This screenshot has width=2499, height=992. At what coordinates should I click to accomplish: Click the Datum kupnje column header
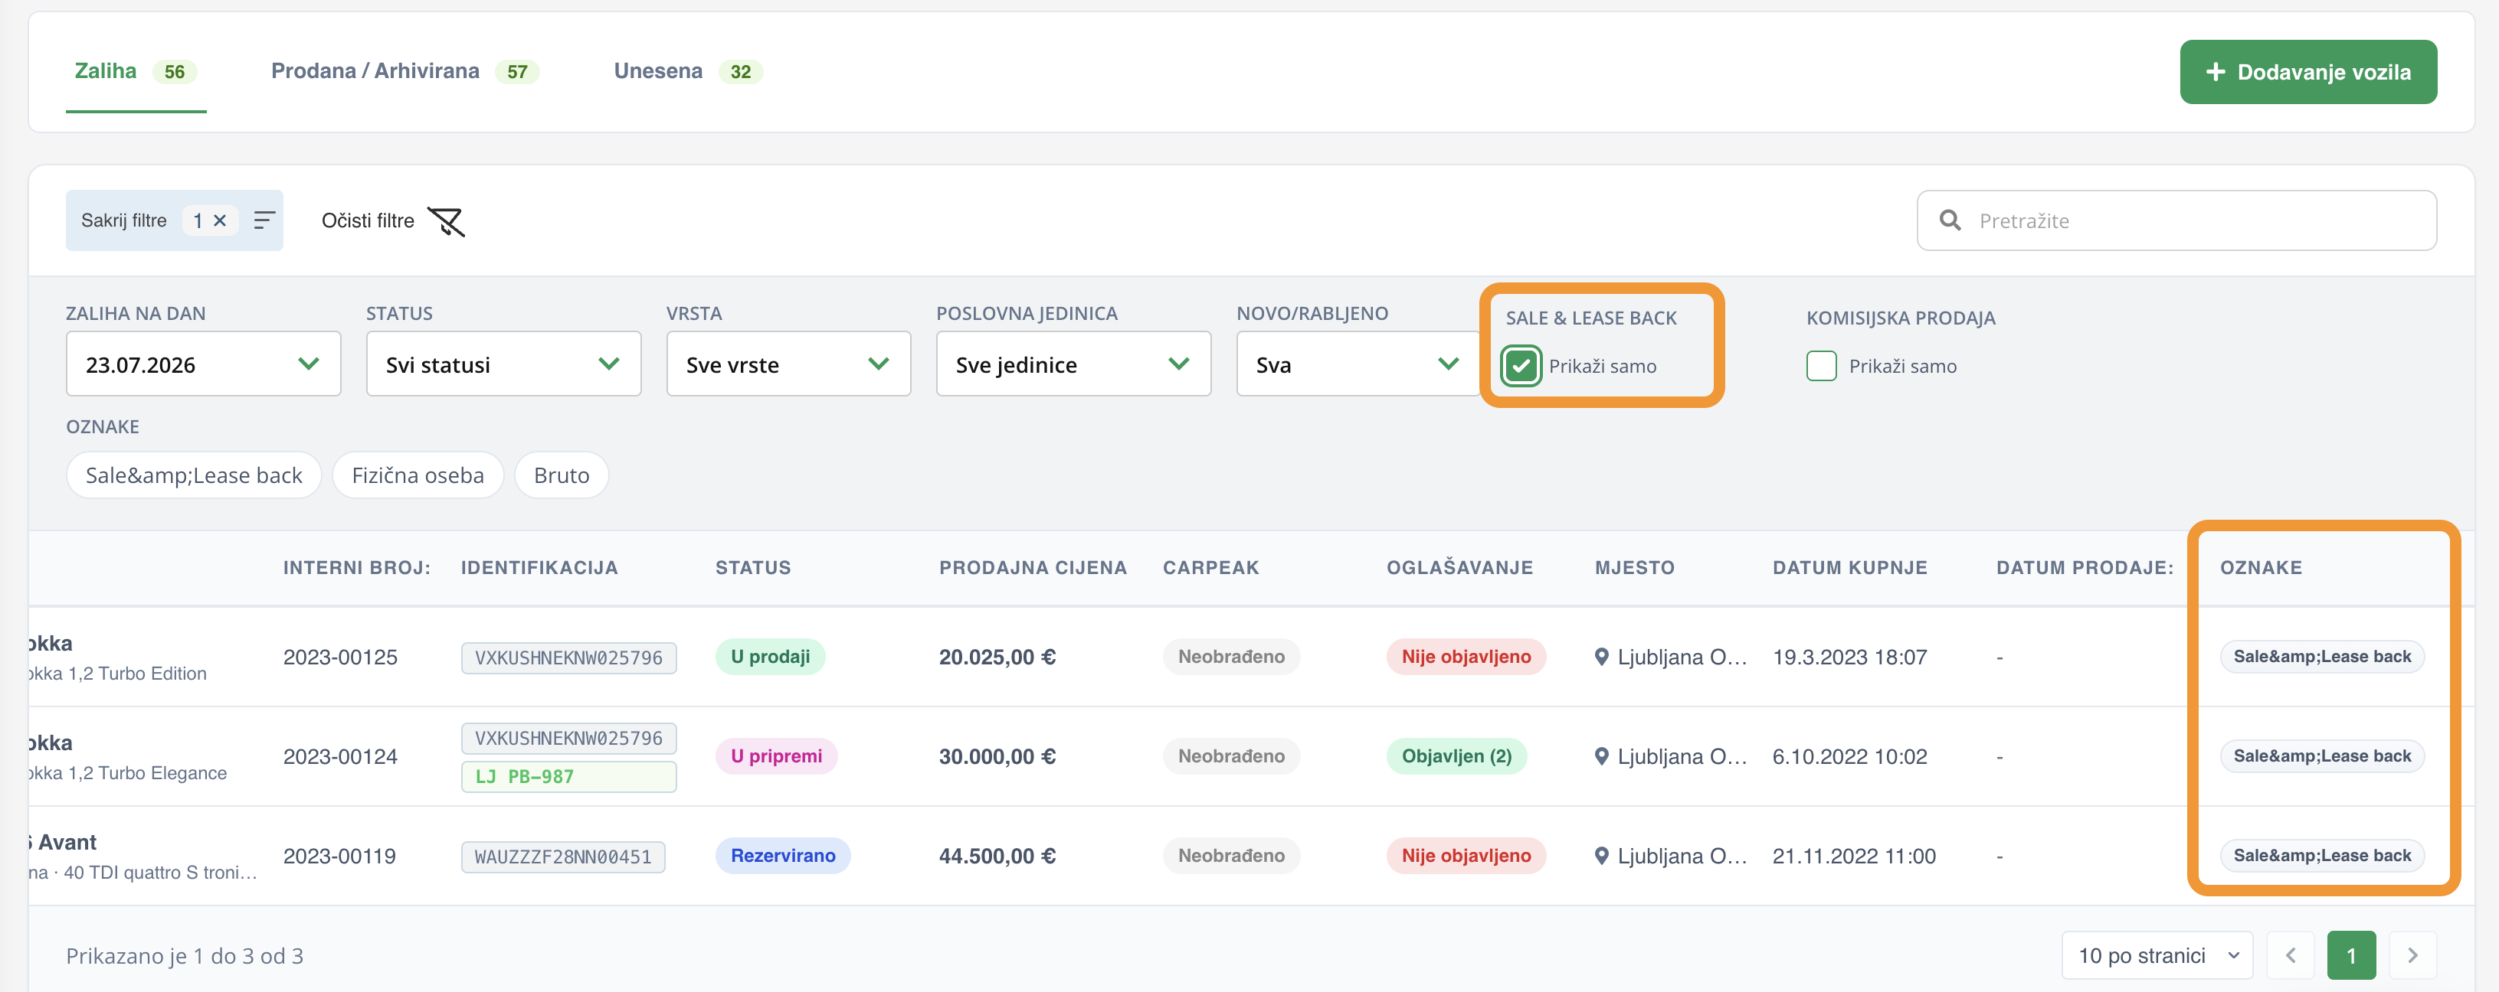[x=1850, y=567]
